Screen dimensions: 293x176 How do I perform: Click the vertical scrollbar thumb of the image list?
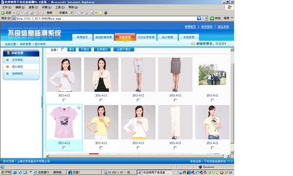pos(232,104)
